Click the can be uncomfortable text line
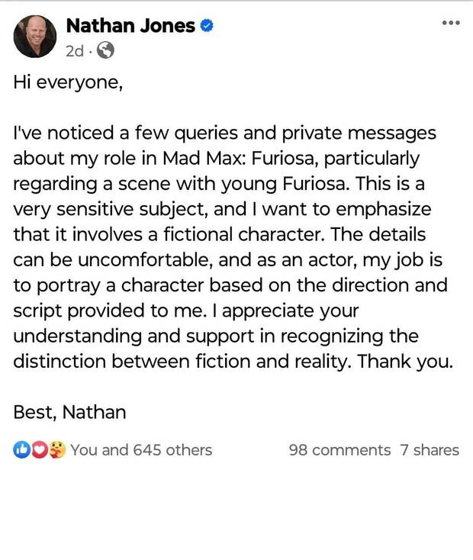 tap(227, 260)
